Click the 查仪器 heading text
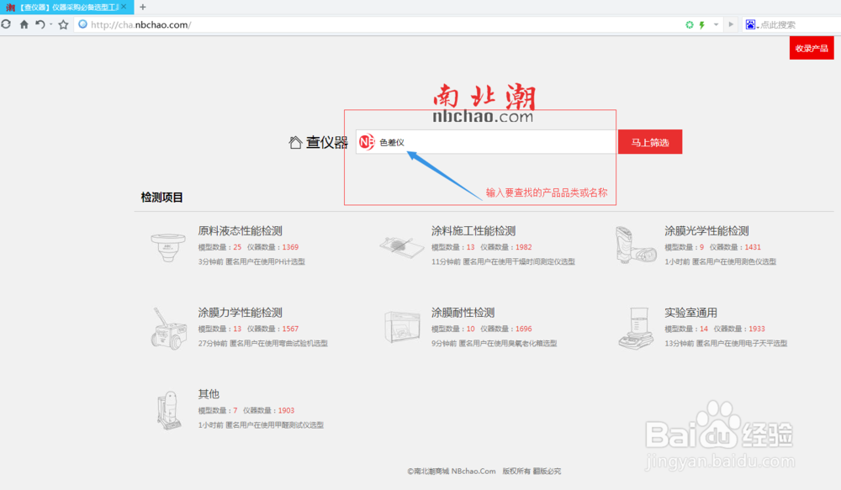The image size is (841, 490). 327,143
